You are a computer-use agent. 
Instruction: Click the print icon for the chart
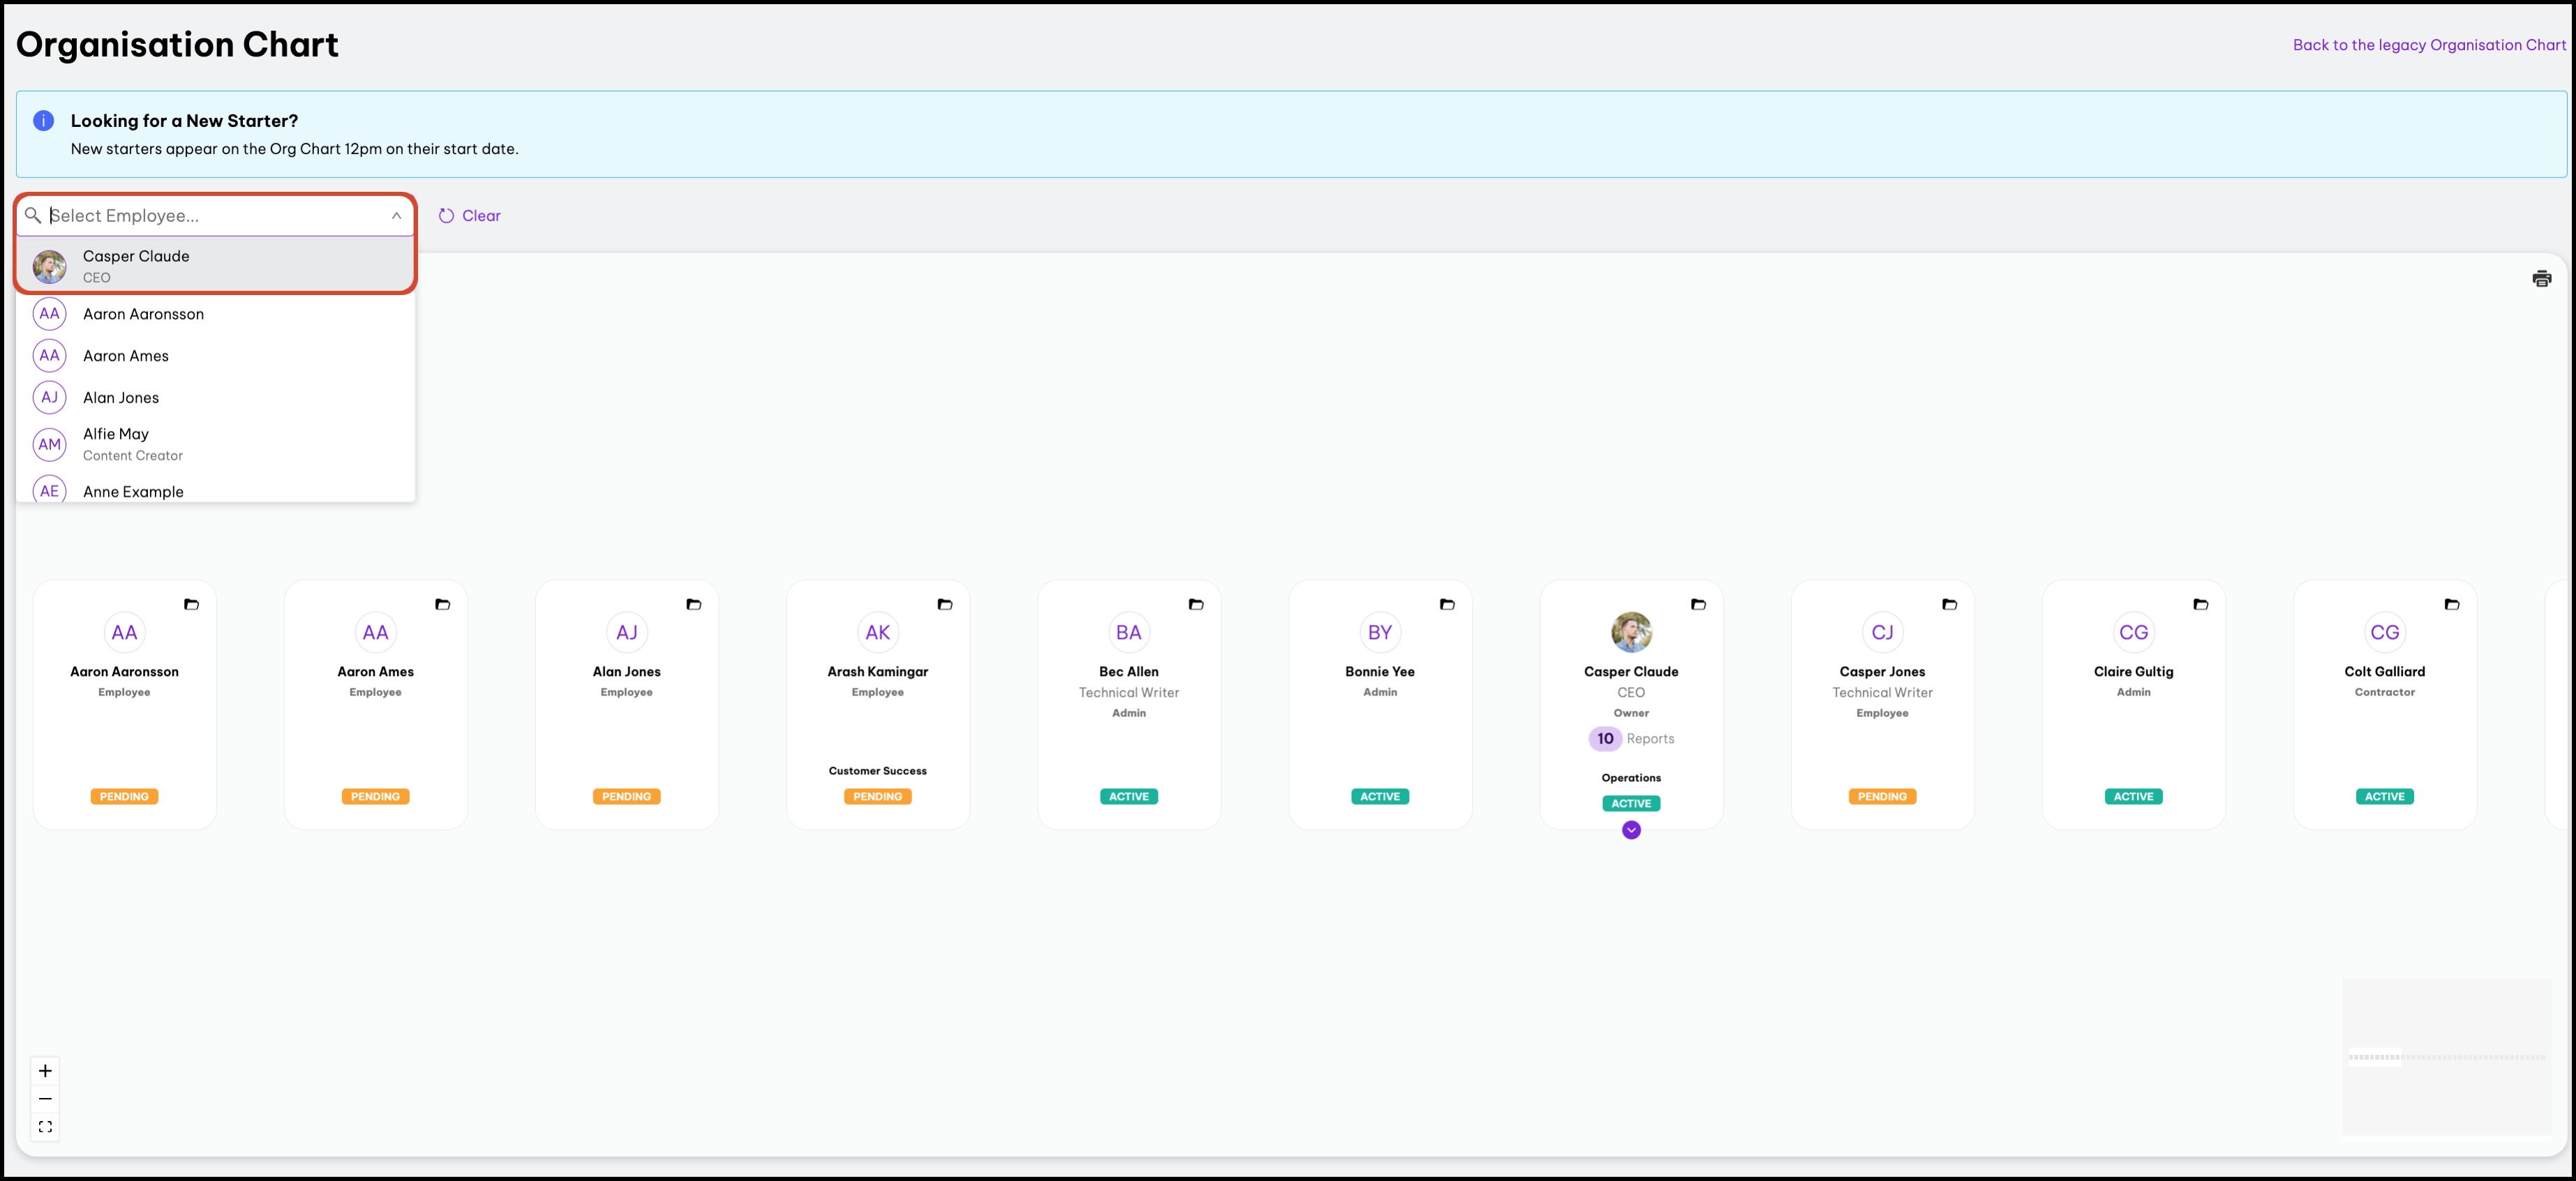click(x=2541, y=279)
